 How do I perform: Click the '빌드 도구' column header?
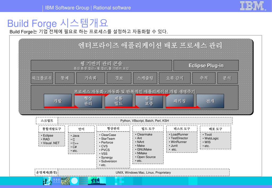148,129
